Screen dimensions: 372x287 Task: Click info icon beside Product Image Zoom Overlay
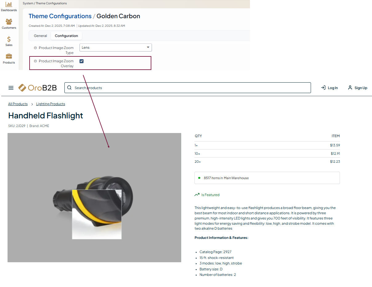(35, 61)
